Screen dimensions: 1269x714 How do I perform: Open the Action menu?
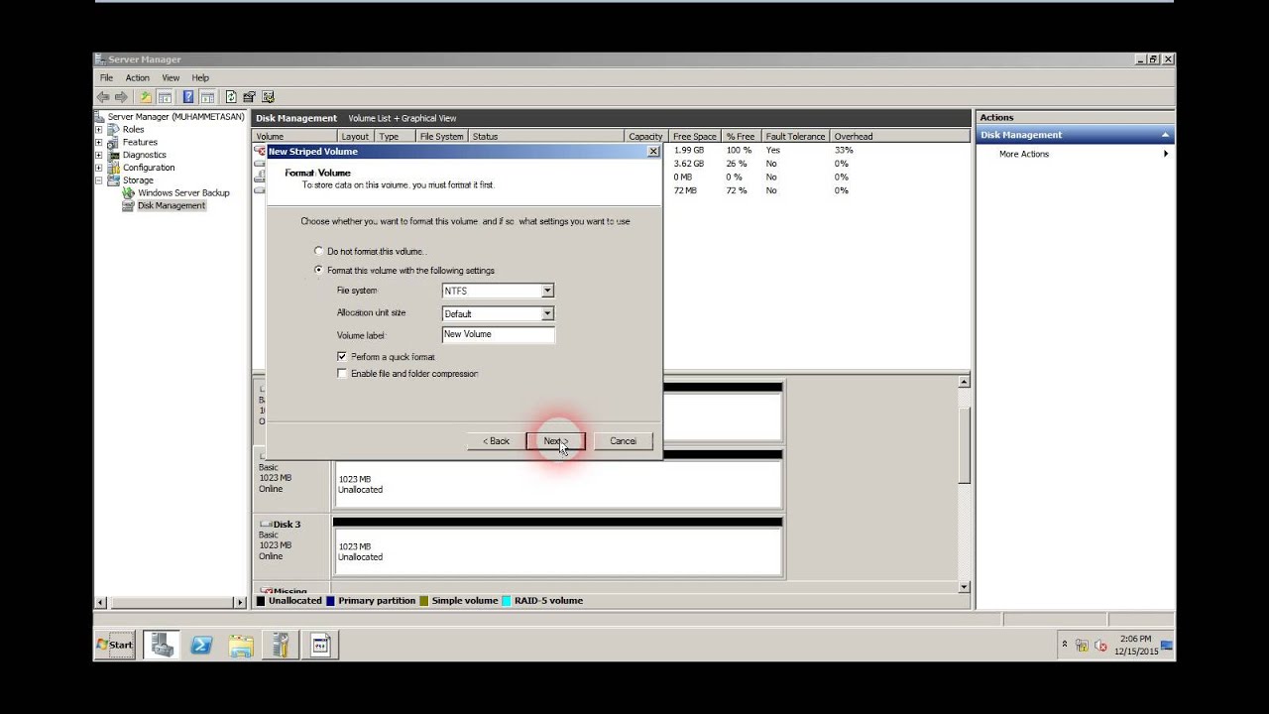(x=137, y=77)
